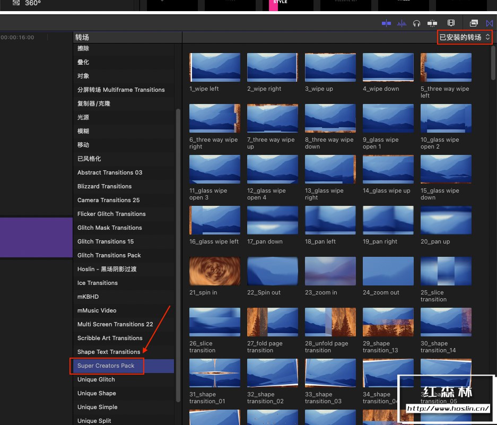Open the Camera Transitions 25 category
This screenshot has width=497, height=425.
click(x=109, y=200)
